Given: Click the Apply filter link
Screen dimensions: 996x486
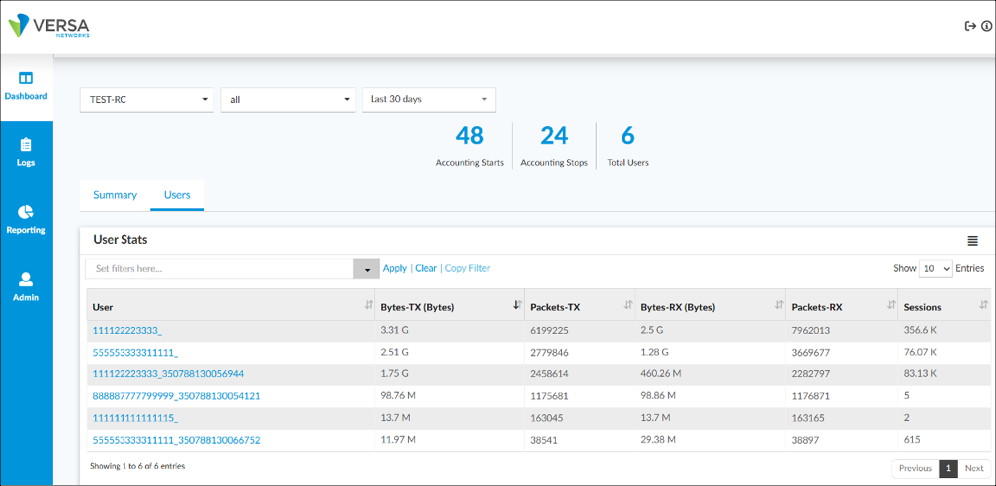Looking at the screenshot, I should [394, 268].
